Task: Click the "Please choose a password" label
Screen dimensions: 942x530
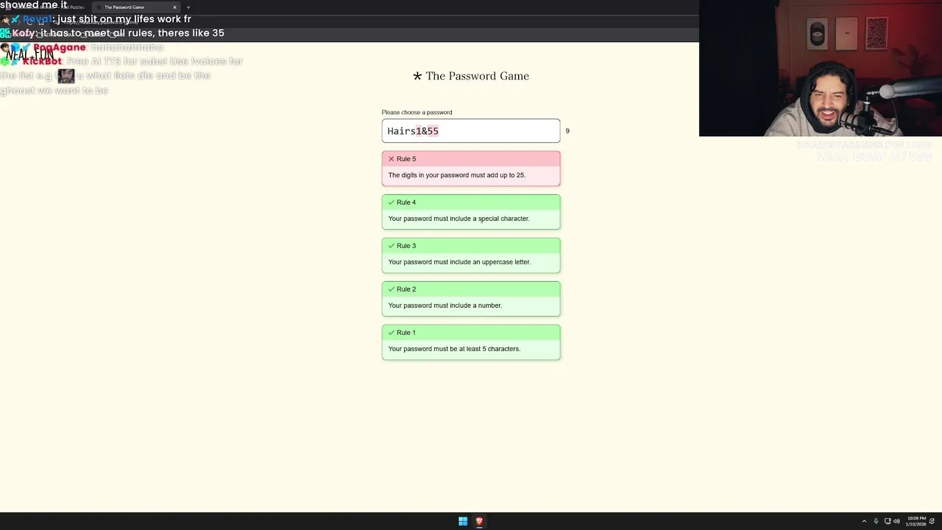Action: (417, 113)
